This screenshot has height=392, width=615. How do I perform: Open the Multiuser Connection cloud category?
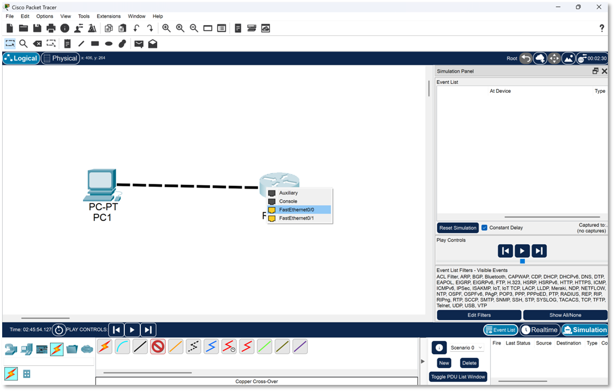tap(87, 349)
